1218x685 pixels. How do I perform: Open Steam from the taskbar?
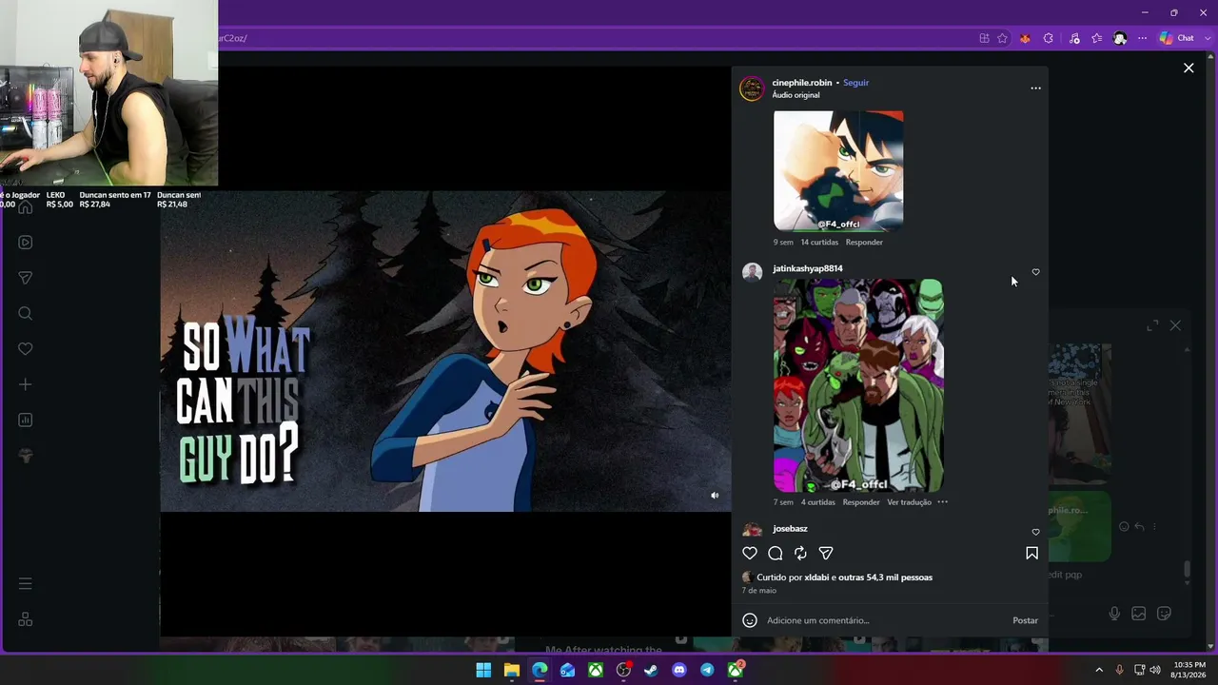click(651, 670)
